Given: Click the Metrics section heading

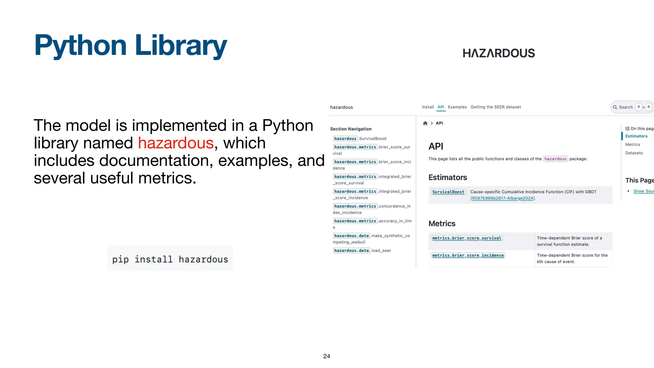Looking at the screenshot, I should coord(442,224).
